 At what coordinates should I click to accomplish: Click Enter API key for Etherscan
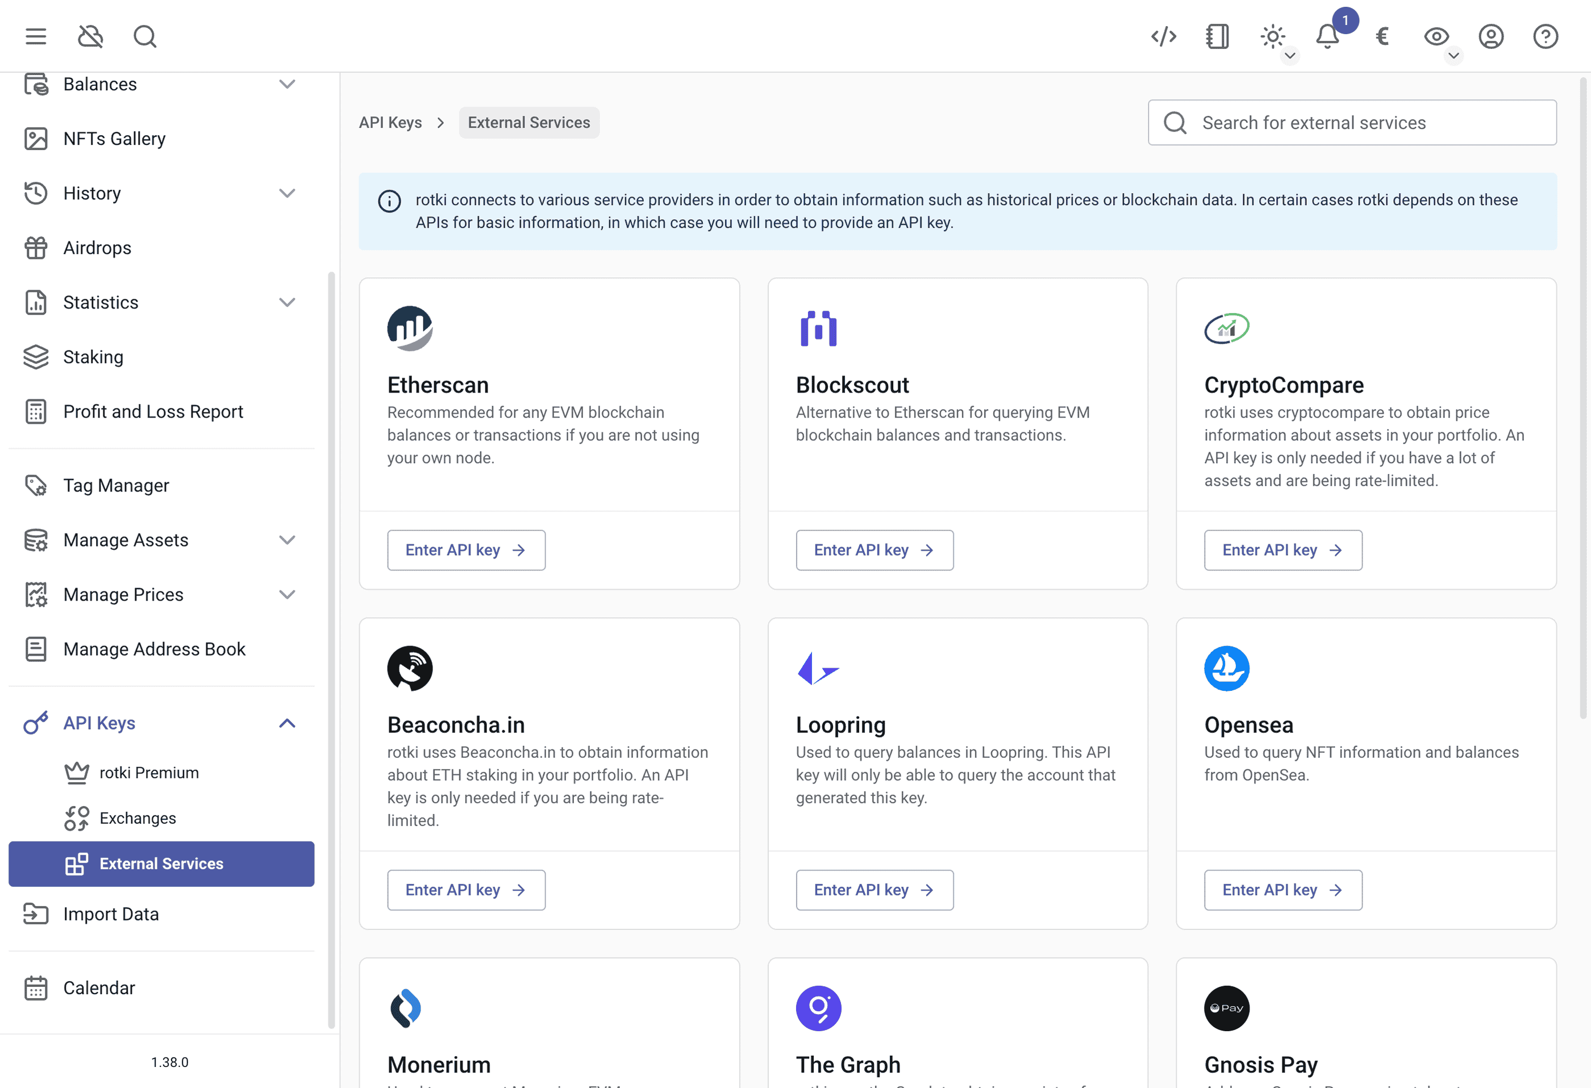466,550
